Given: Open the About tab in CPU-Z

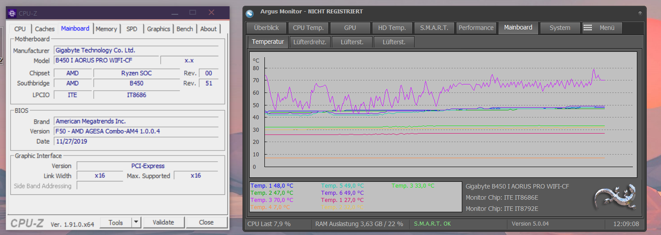Looking at the screenshot, I should (x=209, y=29).
